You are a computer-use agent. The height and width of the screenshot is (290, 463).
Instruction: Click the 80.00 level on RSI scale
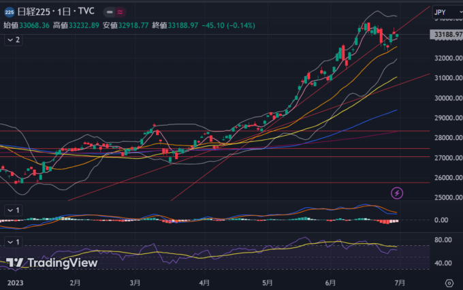(443, 240)
